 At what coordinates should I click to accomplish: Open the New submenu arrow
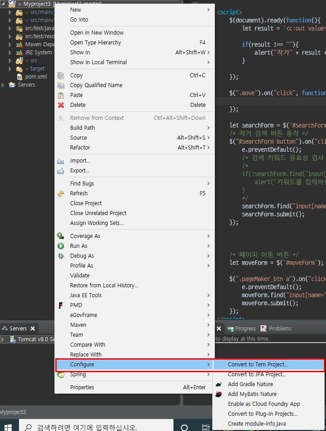[209, 10]
